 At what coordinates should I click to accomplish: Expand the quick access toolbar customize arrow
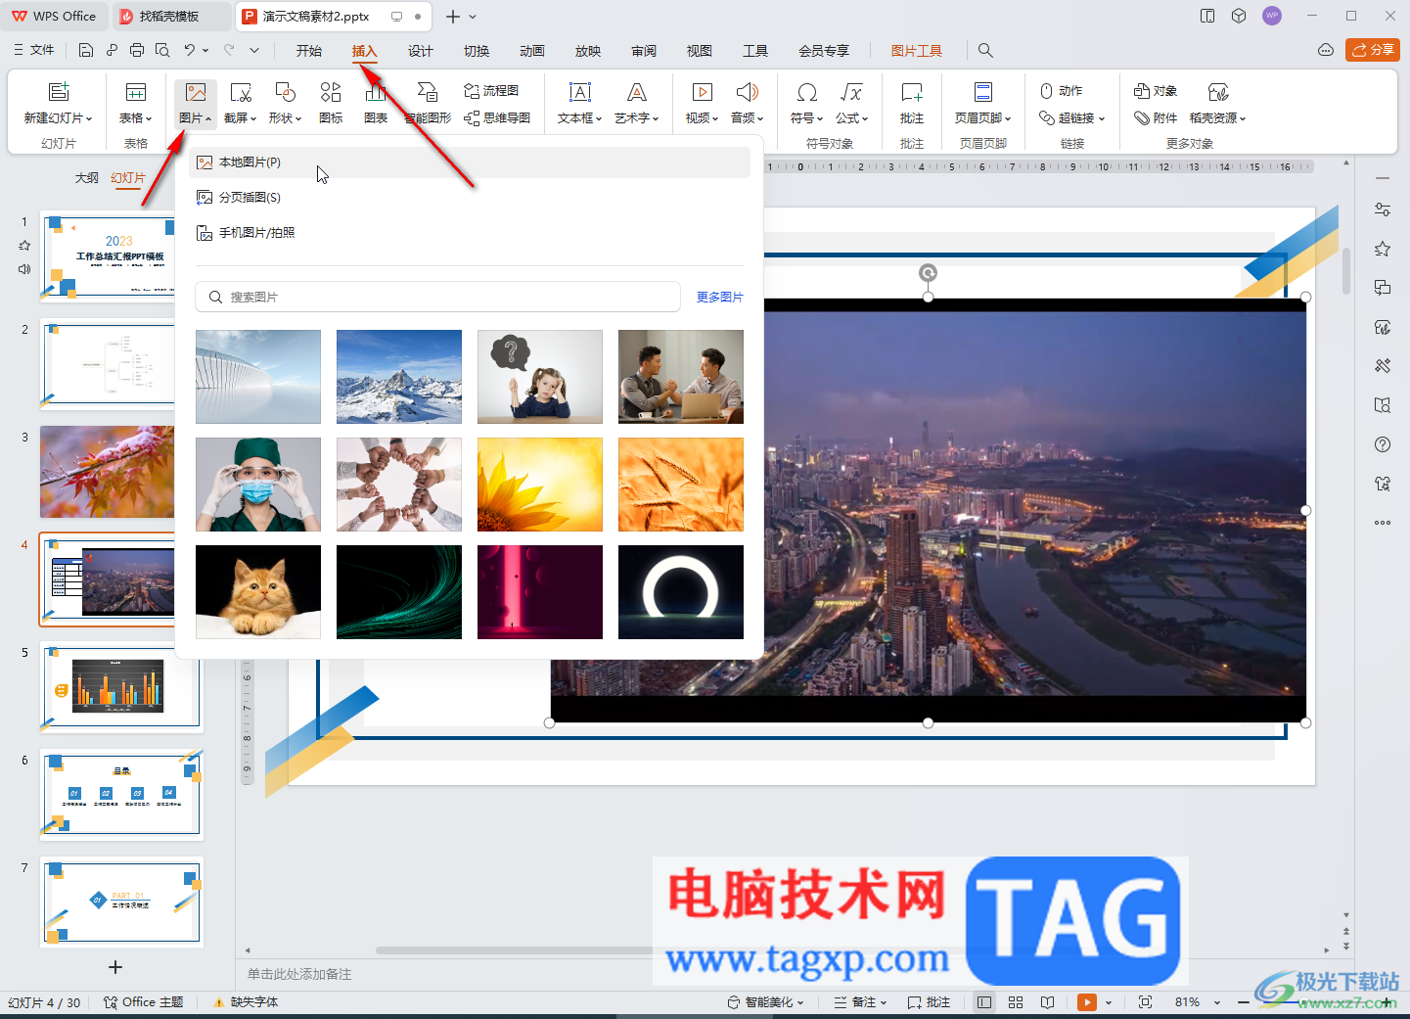coord(254,50)
